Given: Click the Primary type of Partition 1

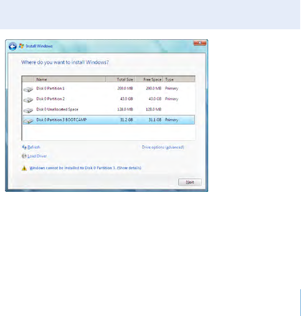Looking at the screenshot, I should [x=171, y=89].
